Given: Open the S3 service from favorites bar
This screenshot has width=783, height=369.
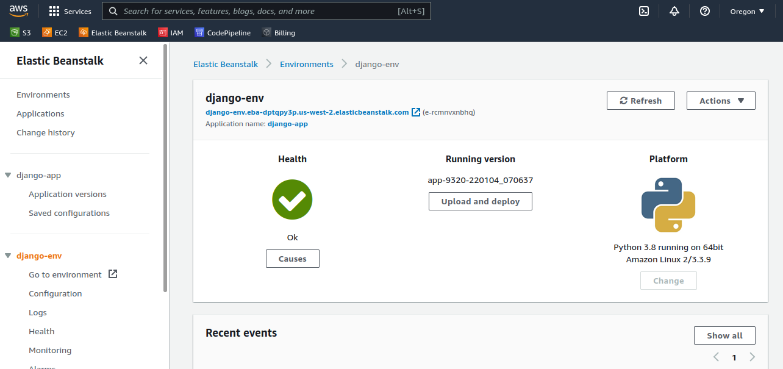Looking at the screenshot, I should tap(20, 32).
